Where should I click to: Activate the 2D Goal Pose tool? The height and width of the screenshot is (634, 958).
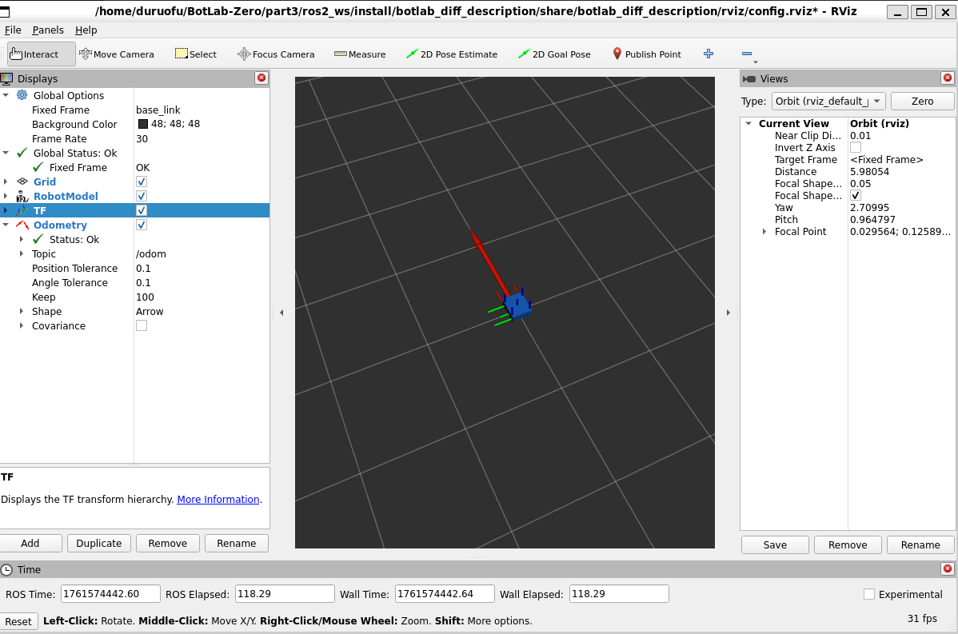554,54
